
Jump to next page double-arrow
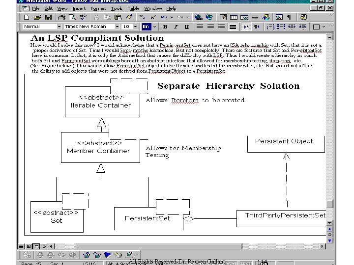tap(329, 240)
